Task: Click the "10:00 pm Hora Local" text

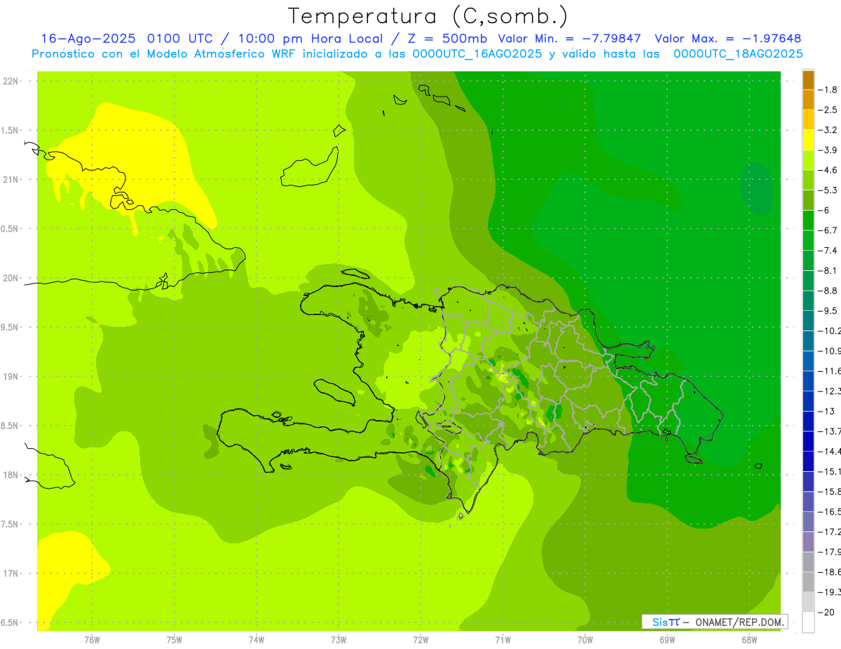Action: click(x=311, y=39)
